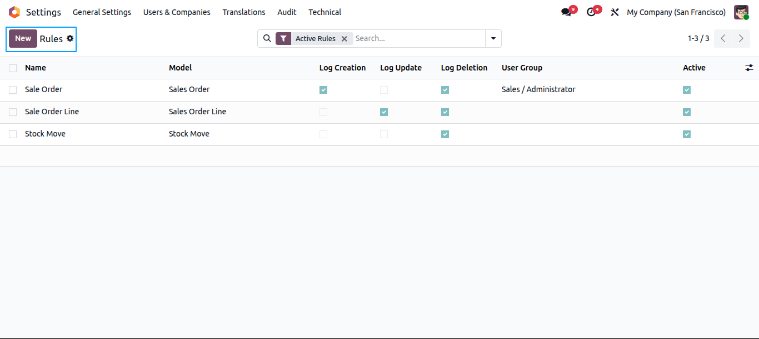Open the activities clock icon
759x339 pixels.
coord(591,12)
